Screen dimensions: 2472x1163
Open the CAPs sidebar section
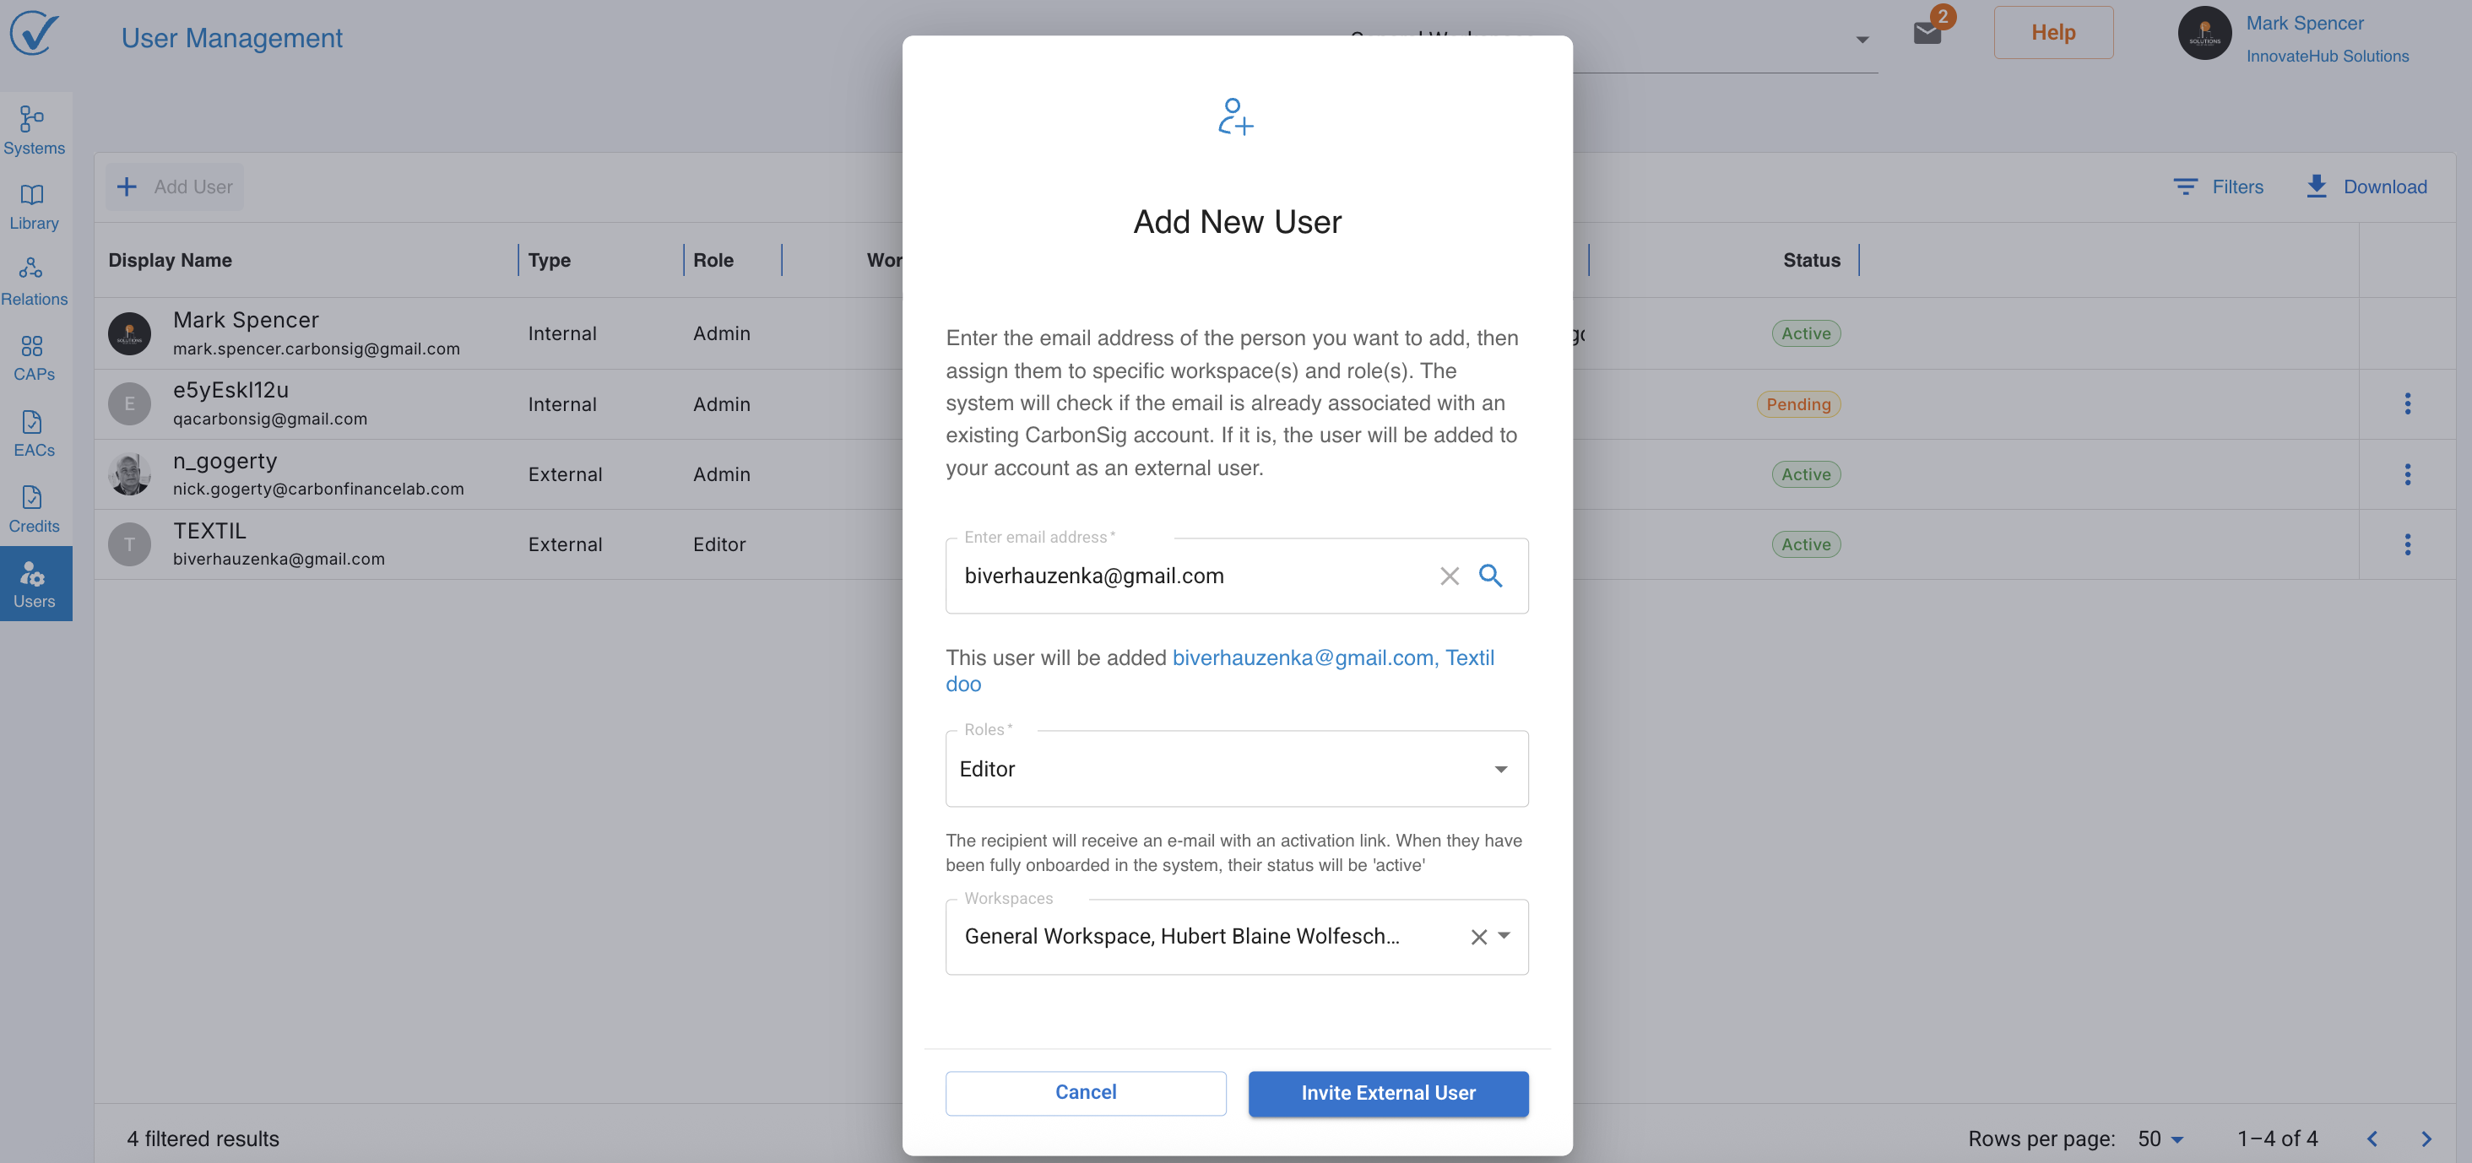click(34, 356)
